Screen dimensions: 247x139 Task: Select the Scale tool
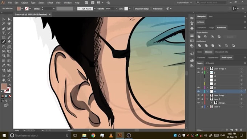(9, 47)
